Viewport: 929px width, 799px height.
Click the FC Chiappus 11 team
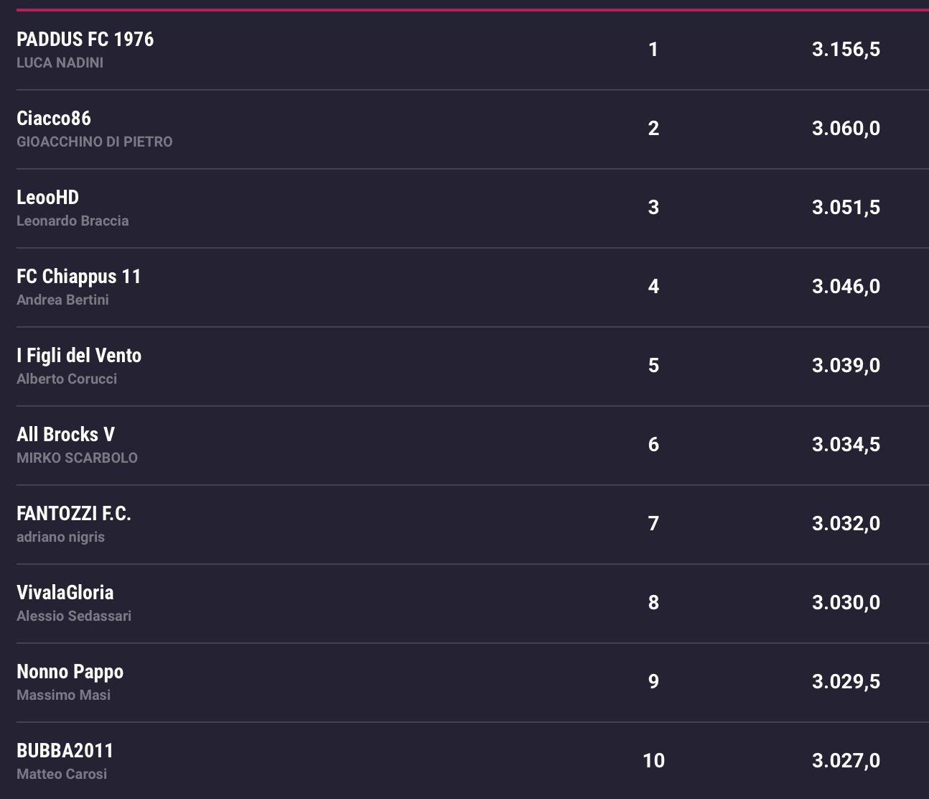coord(79,276)
